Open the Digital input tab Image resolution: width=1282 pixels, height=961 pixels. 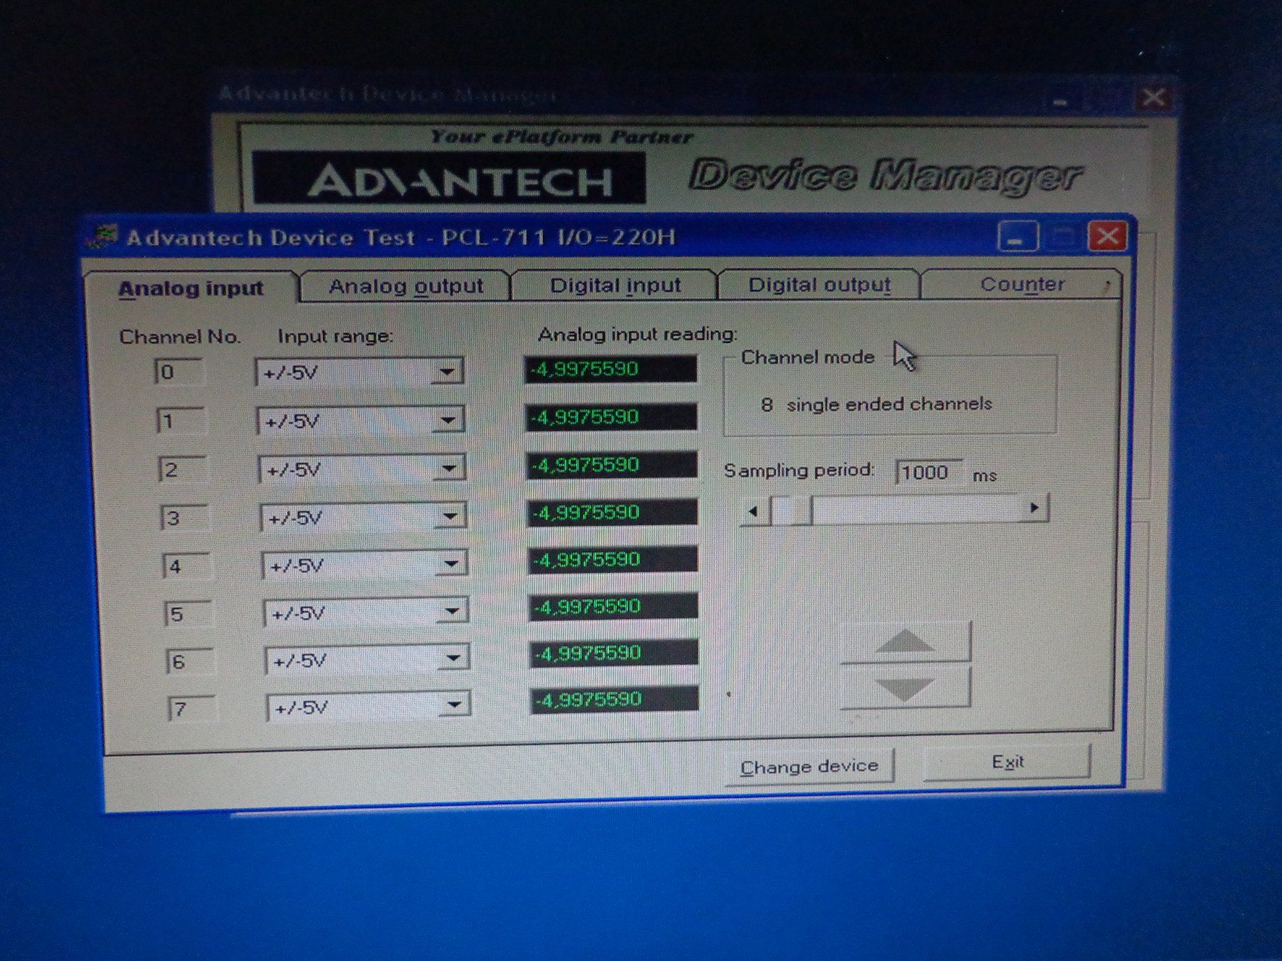click(x=615, y=285)
